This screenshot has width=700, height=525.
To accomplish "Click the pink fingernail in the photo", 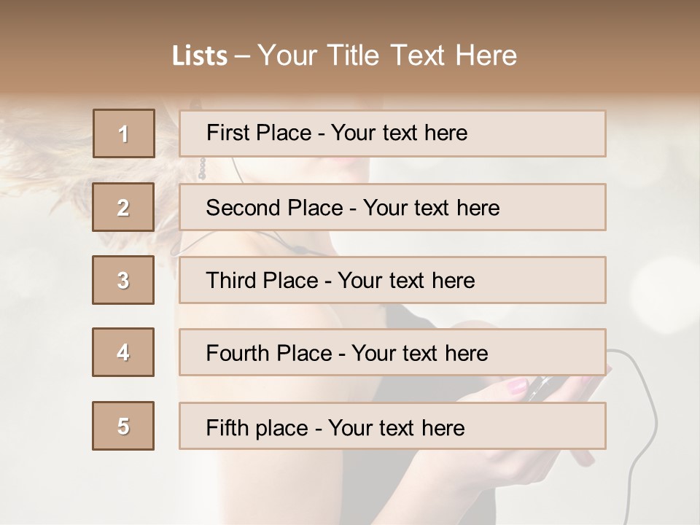I will (518, 386).
